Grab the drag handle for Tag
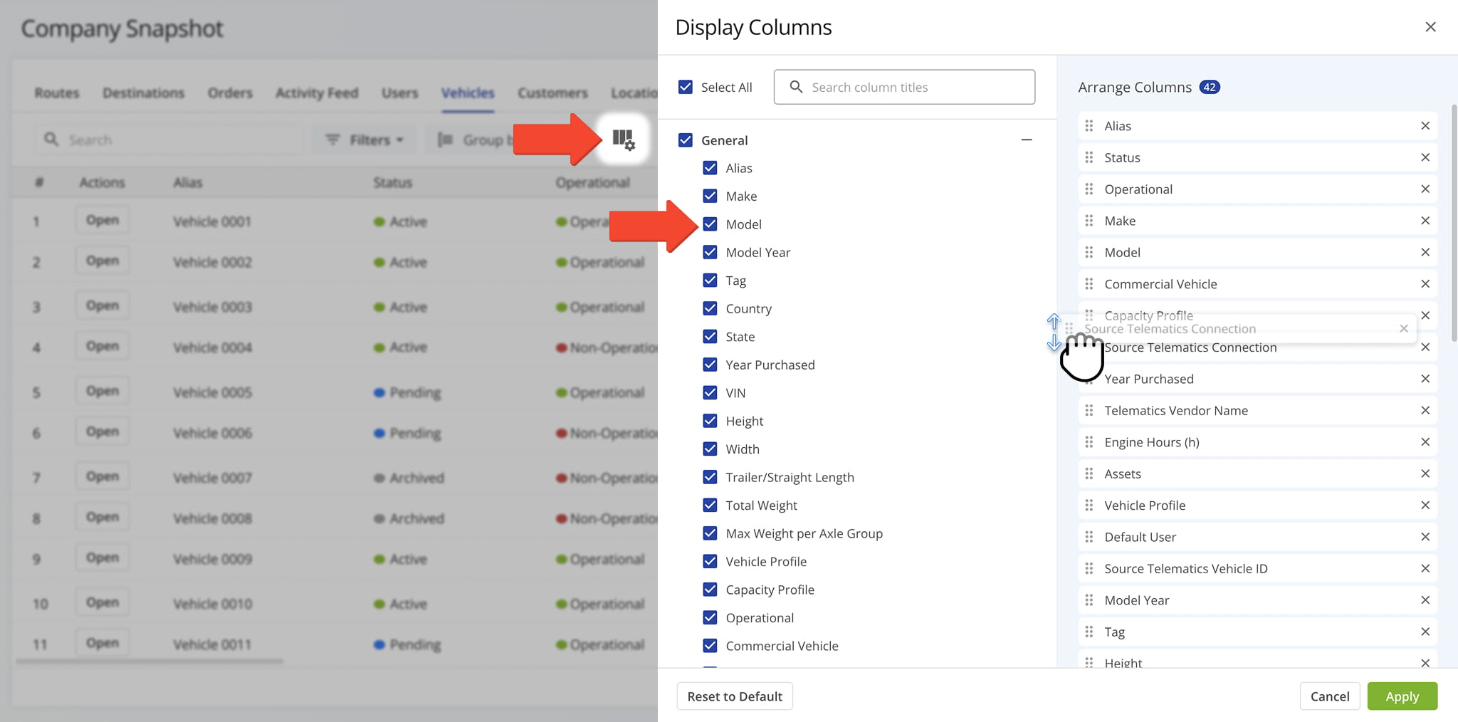The image size is (1458, 722). click(1089, 632)
